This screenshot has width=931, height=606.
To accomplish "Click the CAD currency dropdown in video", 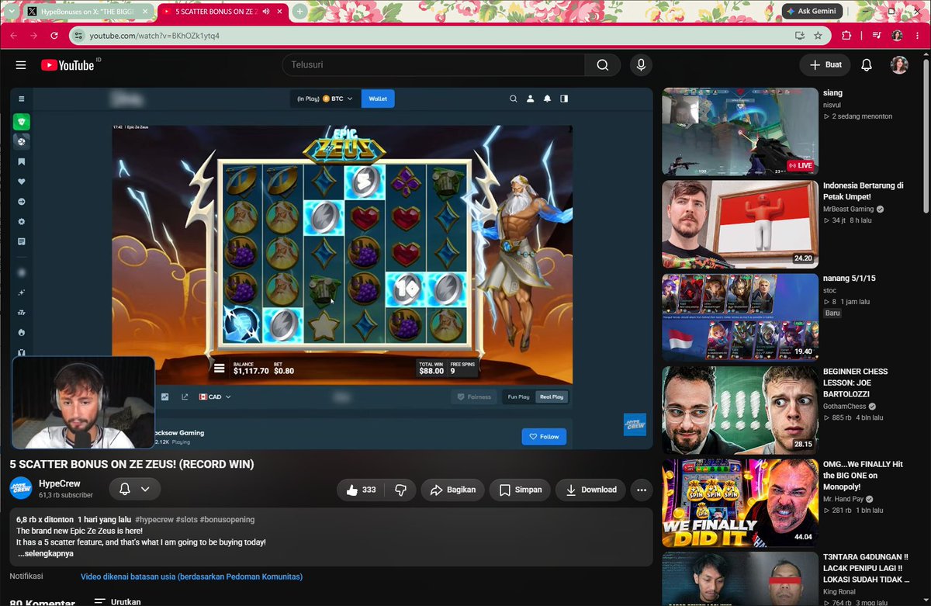I will [x=216, y=396].
